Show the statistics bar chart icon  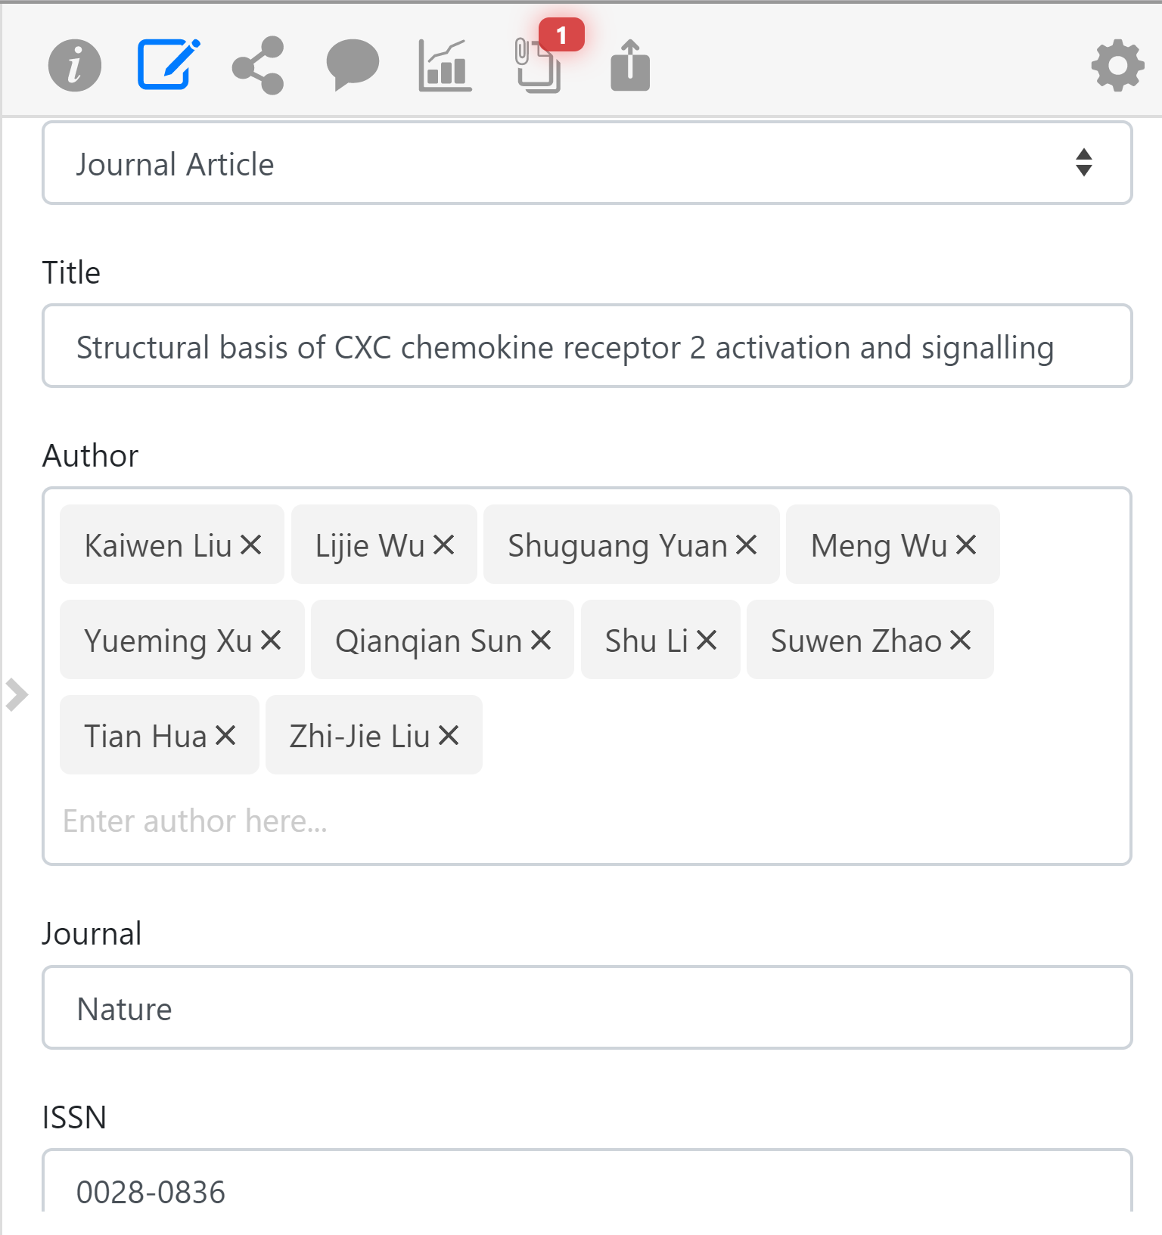click(x=445, y=66)
